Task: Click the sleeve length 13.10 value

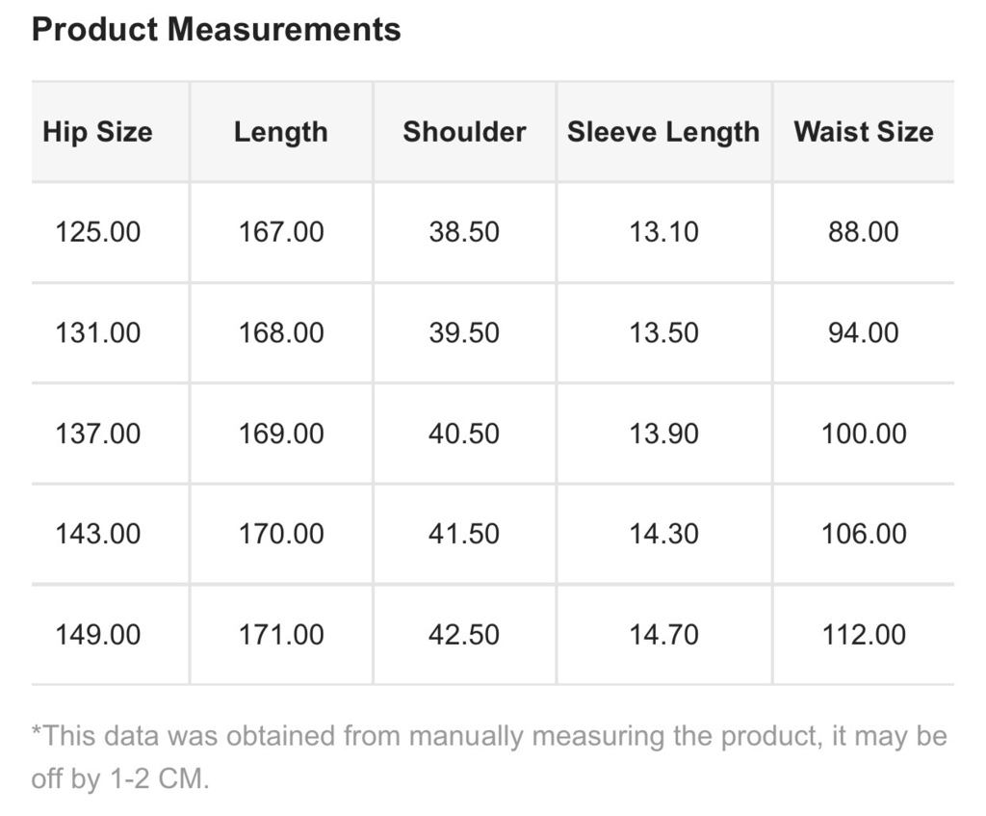Action: (x=663, y=232)
